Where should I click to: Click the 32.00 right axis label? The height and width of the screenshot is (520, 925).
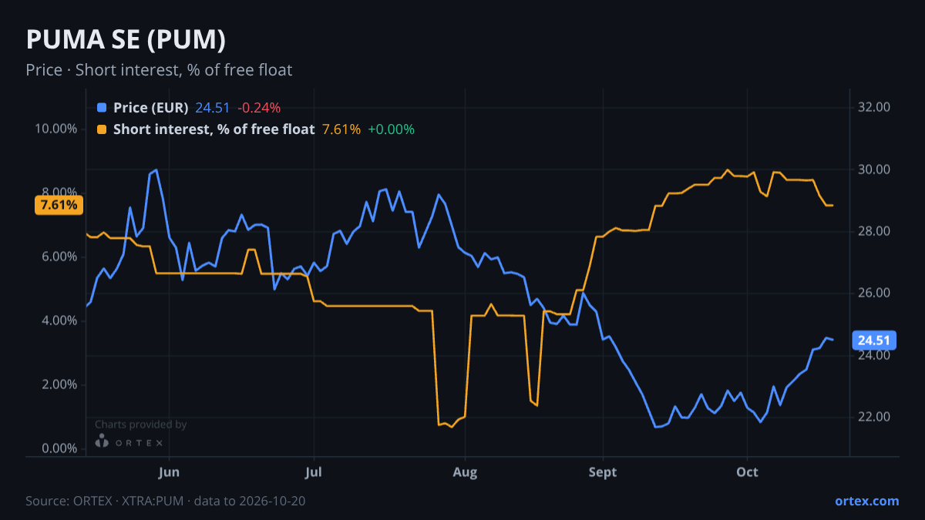[875, 107]
